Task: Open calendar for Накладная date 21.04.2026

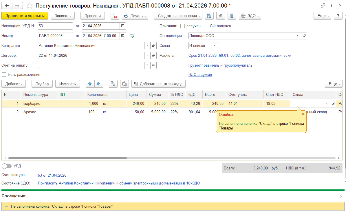Action: (x=123, y=26)
